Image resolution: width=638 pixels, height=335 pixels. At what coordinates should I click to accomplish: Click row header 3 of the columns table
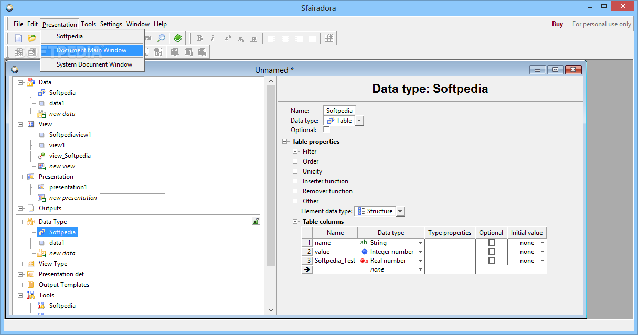(x=307, y=261)
